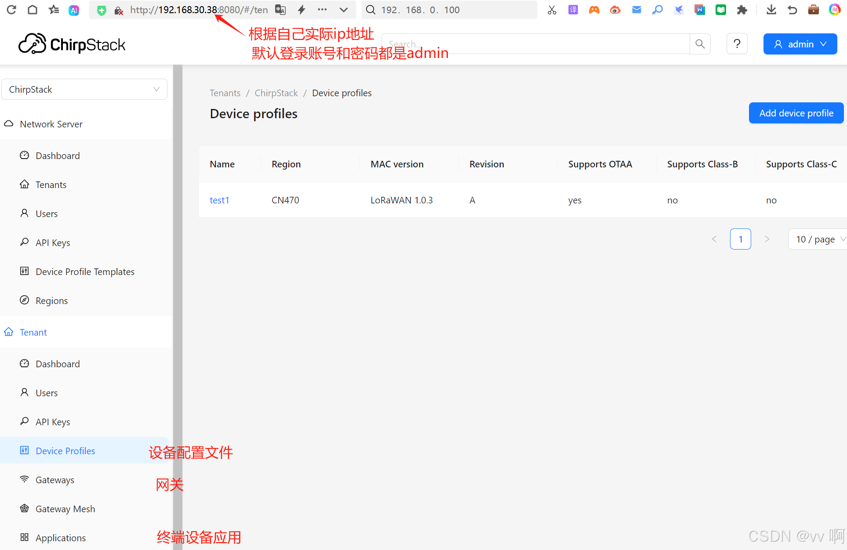The image size is (847, 550).
Task: Click the green book extension icon
Action: 721,10
